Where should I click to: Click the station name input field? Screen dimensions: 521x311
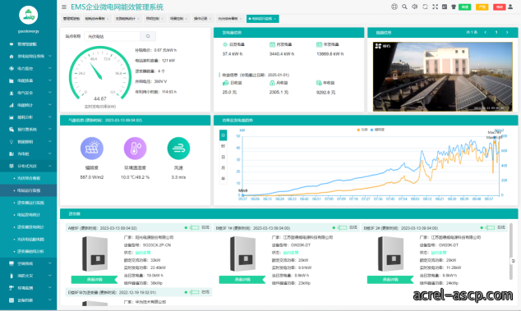click(x=113, y=36)
